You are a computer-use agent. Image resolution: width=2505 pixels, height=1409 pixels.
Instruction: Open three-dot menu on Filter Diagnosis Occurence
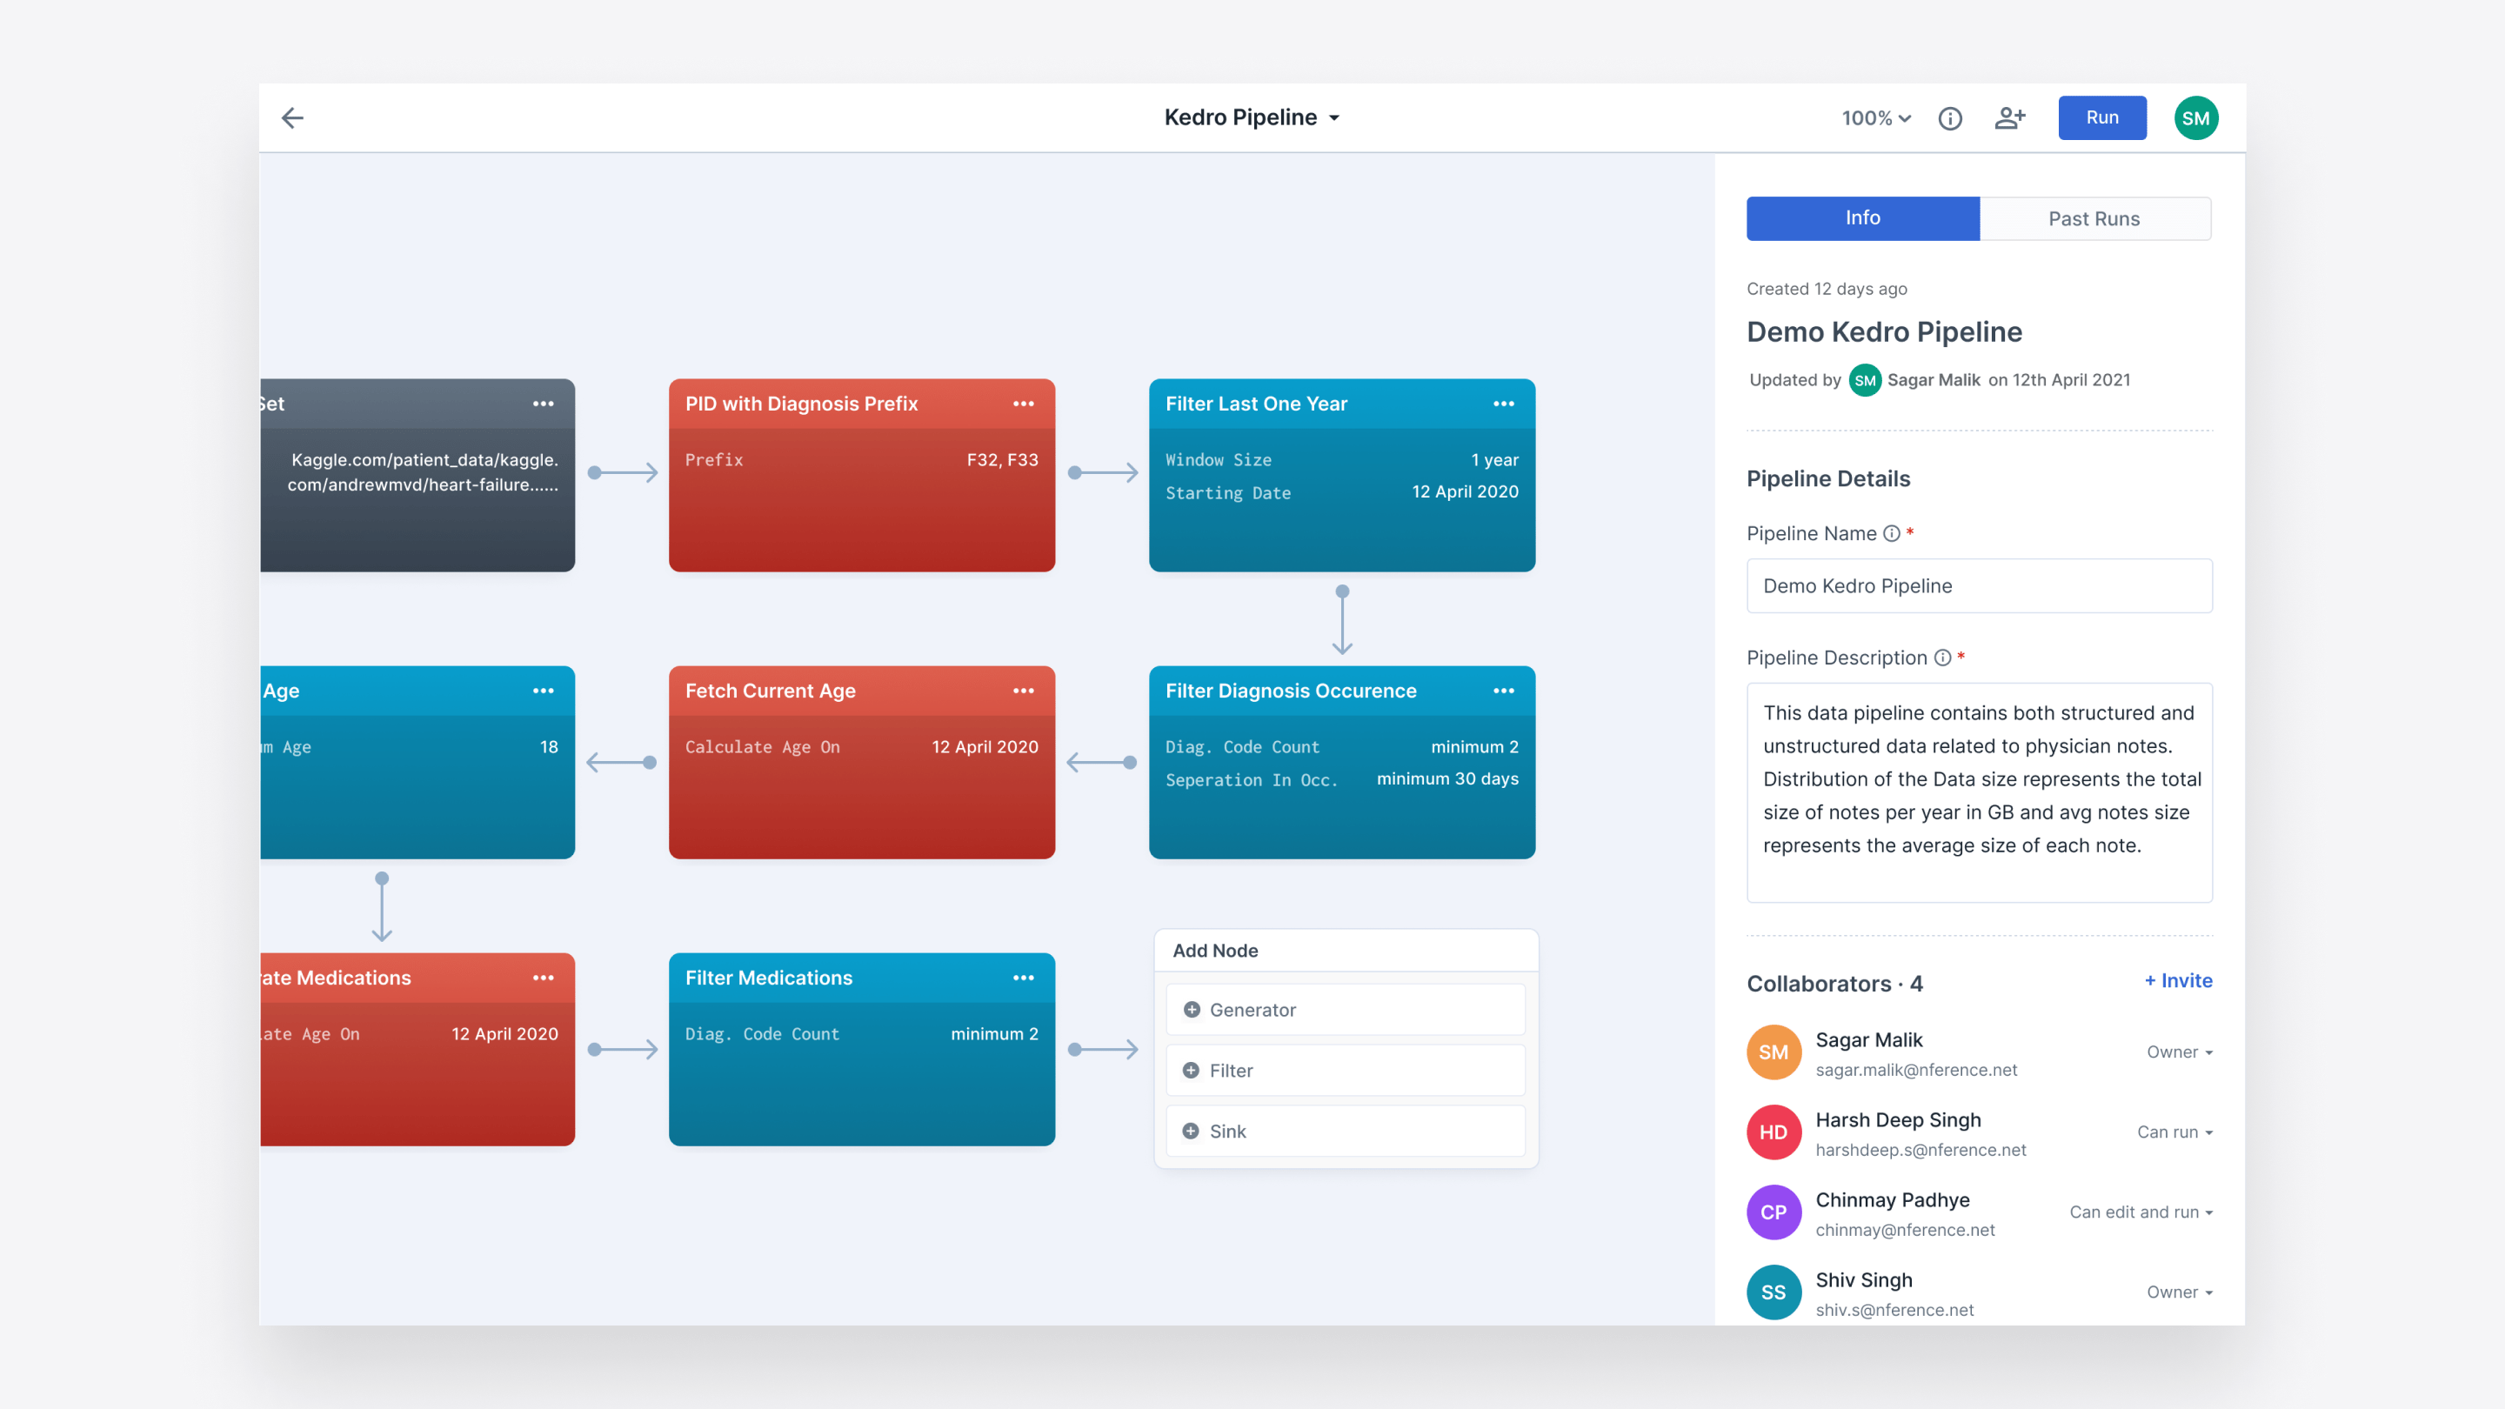(x=1503, y=691)
